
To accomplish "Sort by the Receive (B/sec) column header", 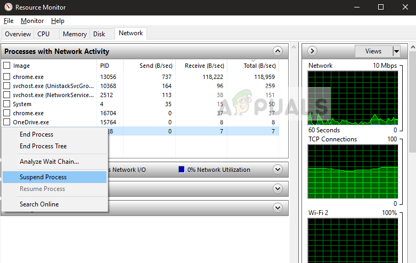I will click(x=201, y=66).
